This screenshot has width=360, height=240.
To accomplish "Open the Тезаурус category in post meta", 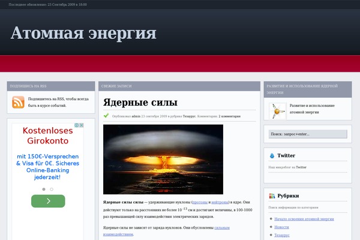I will [x=189, y=116].
